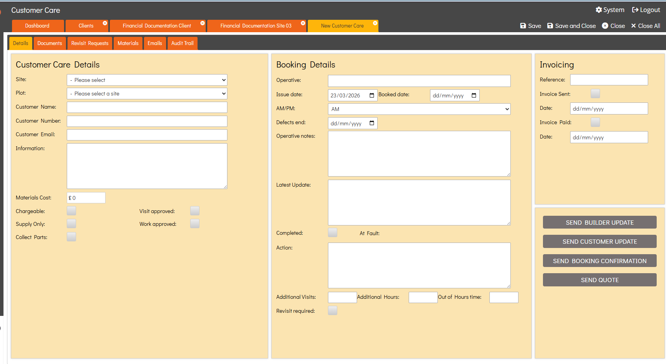The width and height of the screenshot is (666, 364).
Task: Click the Invoice Sent Date field
Action: pyautogui.click(x=609, y=108)
